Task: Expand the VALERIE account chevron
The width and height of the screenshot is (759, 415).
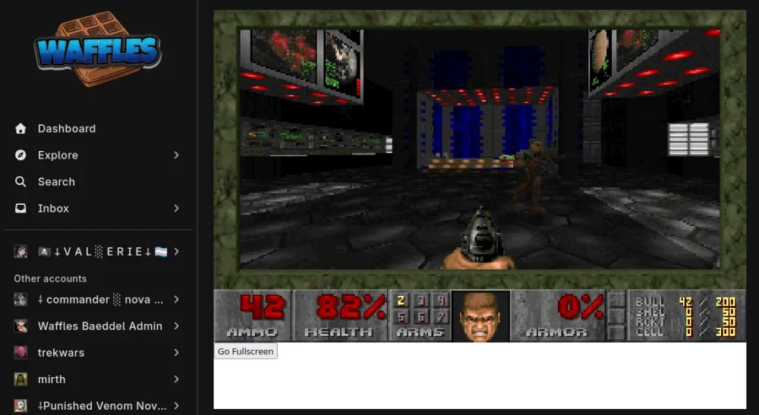Action: 176,252
